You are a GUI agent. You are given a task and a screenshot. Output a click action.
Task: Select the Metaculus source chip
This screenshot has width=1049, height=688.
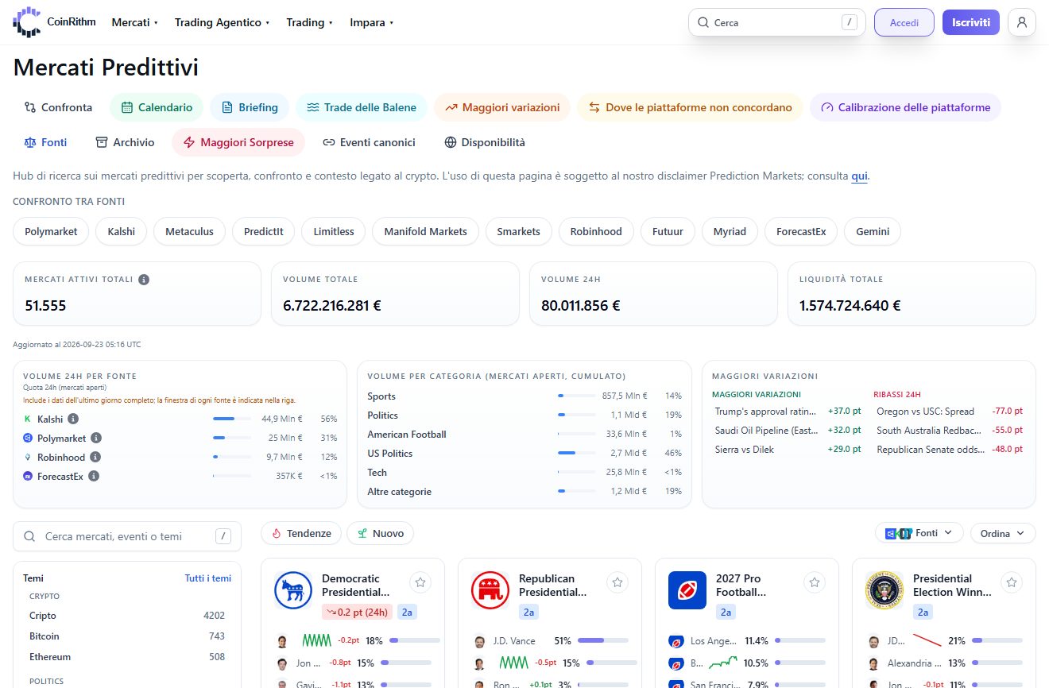tap(189, 231)
